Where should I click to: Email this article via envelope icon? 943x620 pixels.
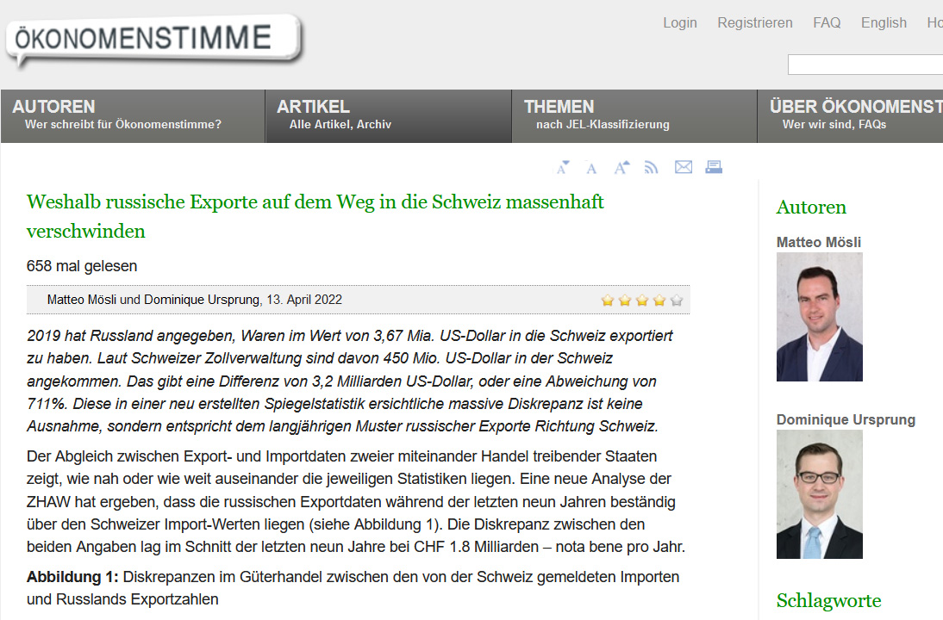click(x=684, y=167)
